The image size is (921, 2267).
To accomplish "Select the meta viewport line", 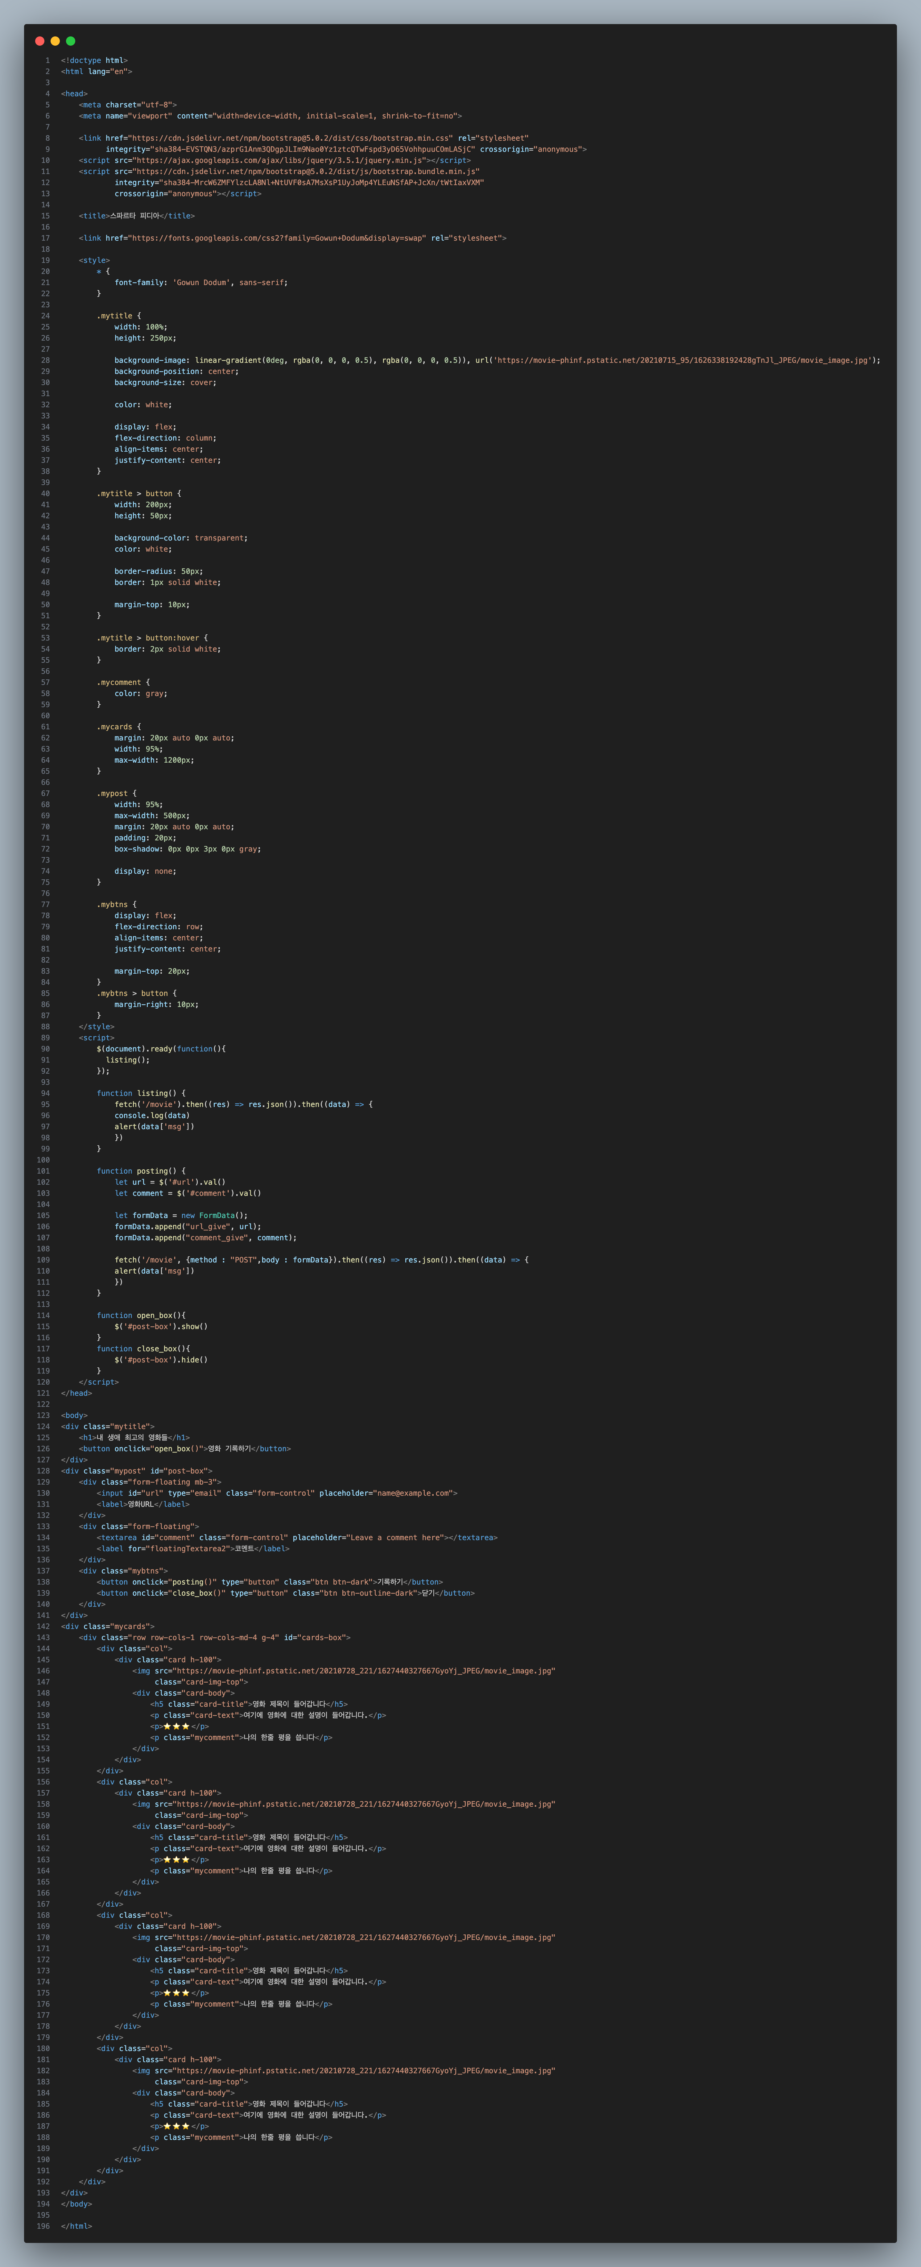I will tap(270, 116).
